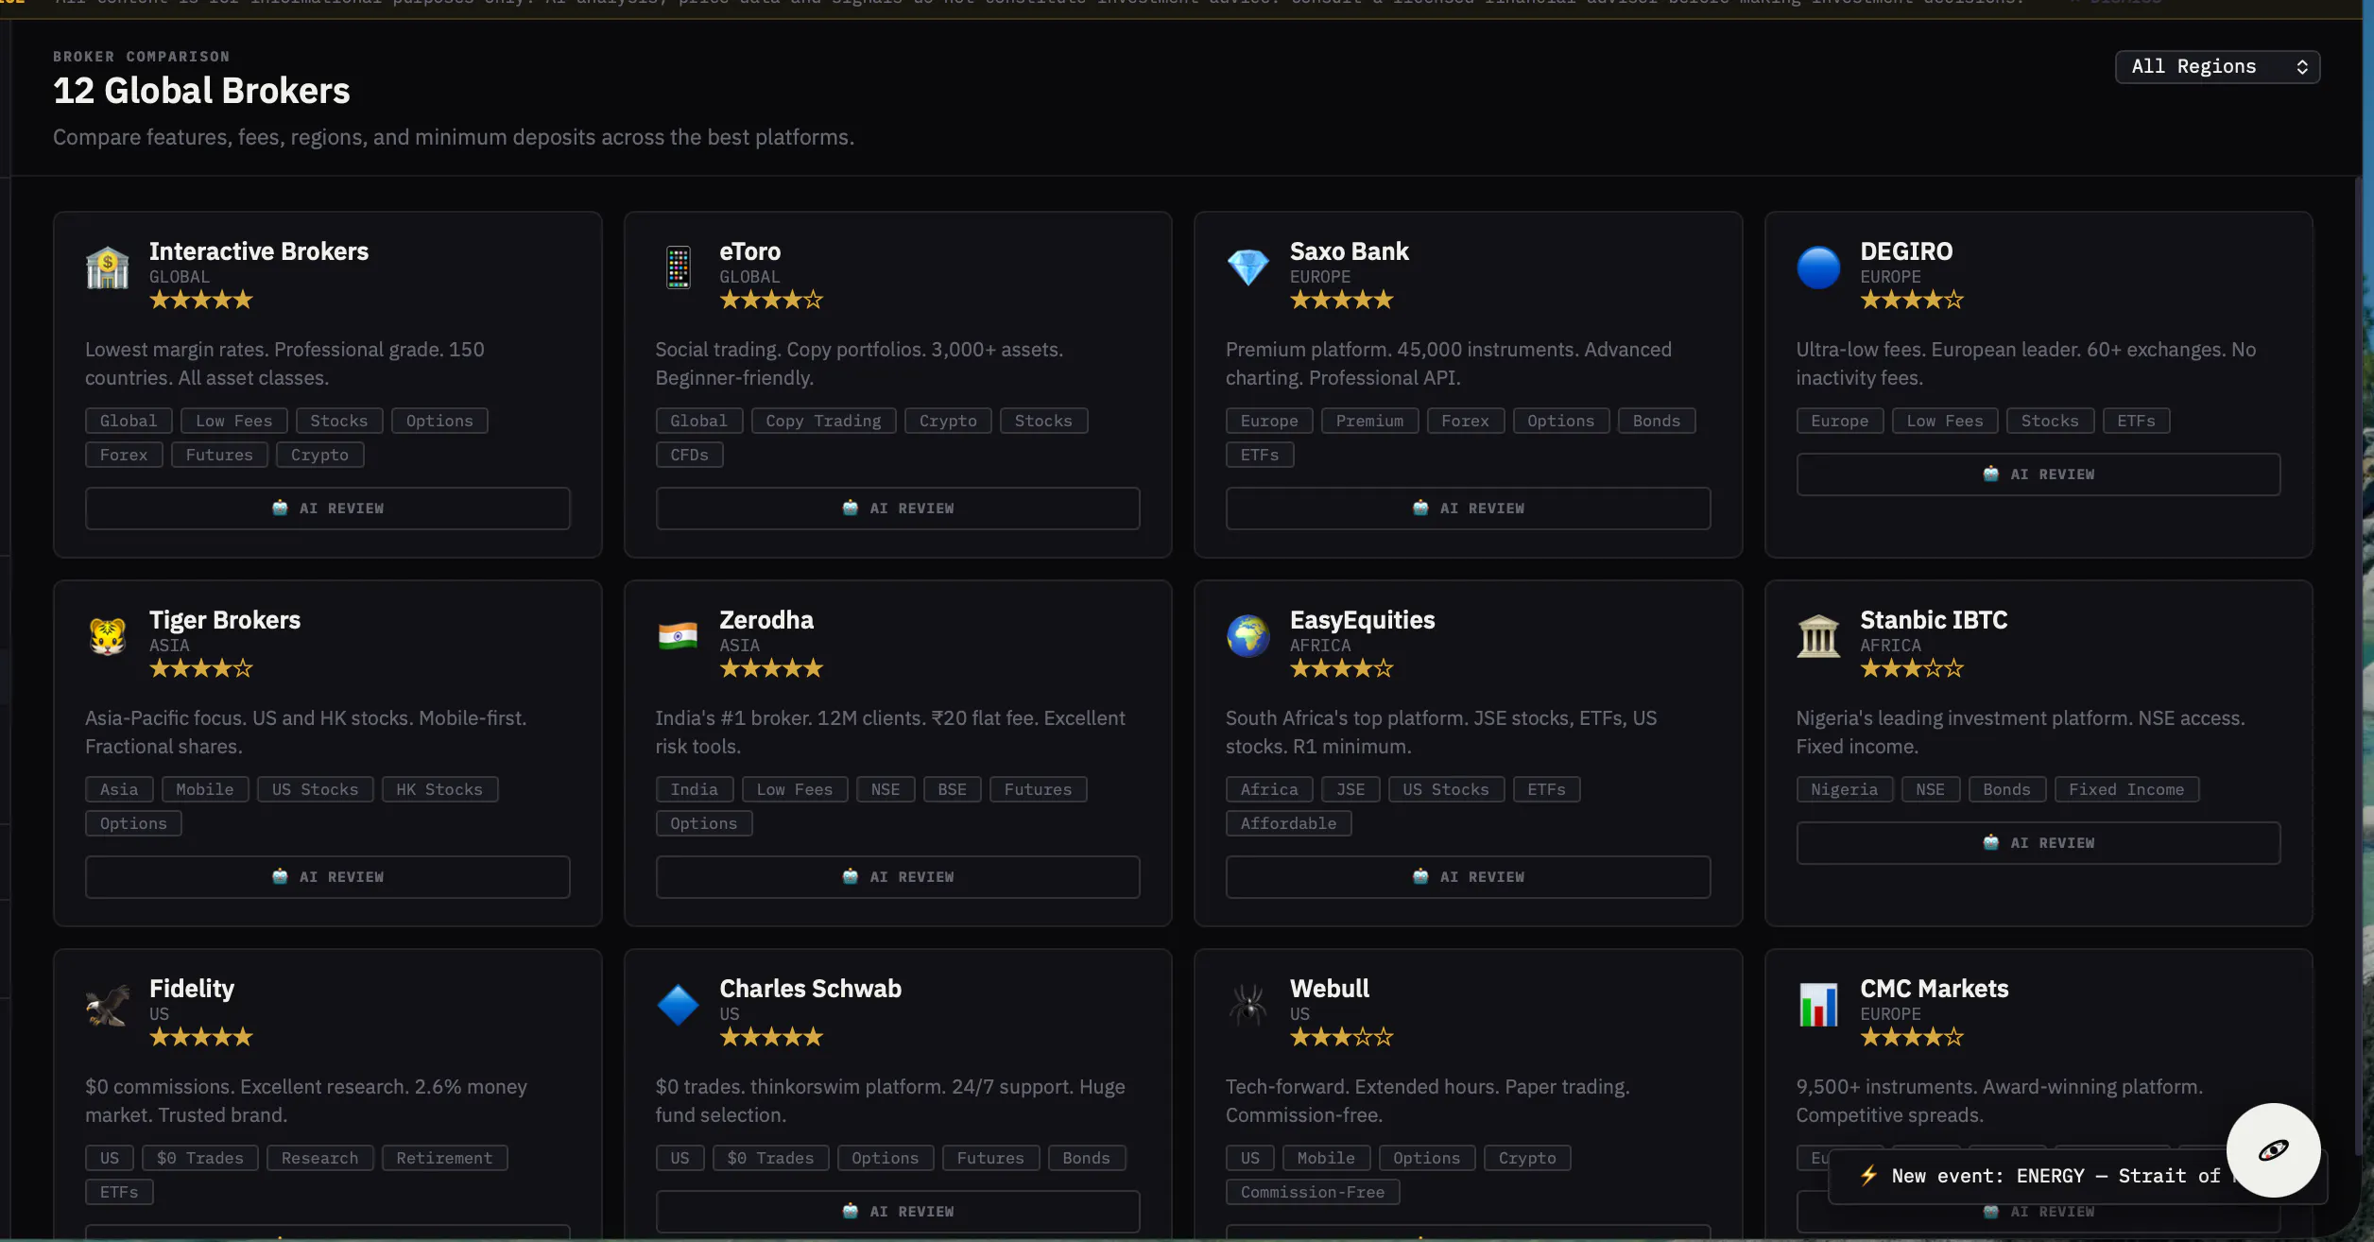This screenshot has height=1242, width=2374.
Task: Click the CMC Markets card title
Action: (x=1935, y=989)
